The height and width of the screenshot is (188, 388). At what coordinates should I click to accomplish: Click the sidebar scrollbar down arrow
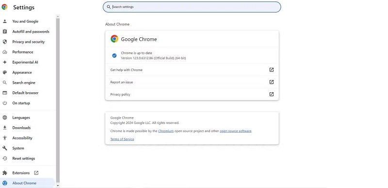pos(58,185)
